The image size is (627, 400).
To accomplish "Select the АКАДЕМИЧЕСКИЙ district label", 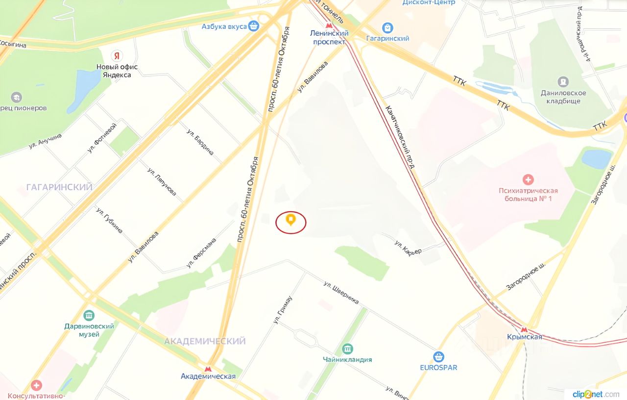I will 205,341.
